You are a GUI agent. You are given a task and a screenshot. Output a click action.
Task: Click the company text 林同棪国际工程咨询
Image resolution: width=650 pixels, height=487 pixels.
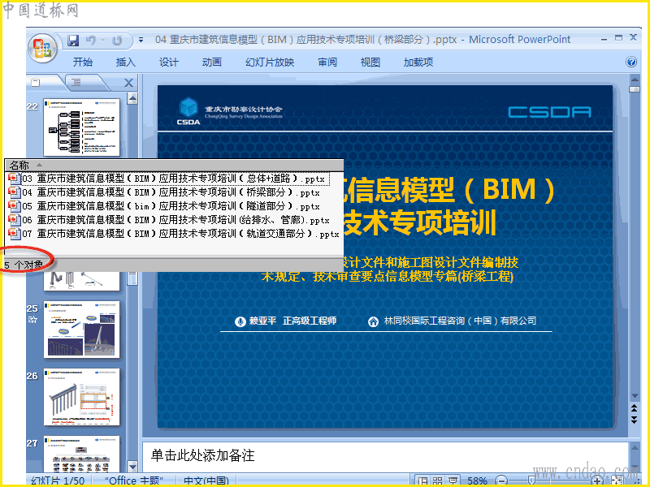[x=460, y=321]
